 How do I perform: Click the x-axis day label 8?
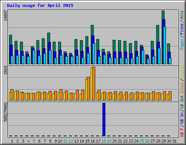(50, 141)
